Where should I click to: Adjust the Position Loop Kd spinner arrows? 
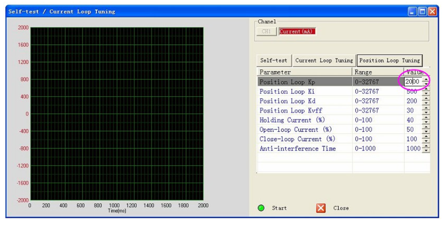pos(426,101)
